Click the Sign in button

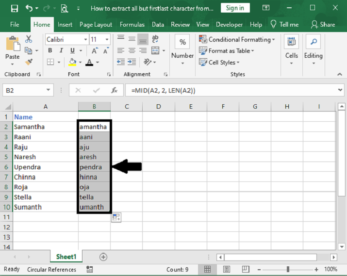(x=235, y=8)
